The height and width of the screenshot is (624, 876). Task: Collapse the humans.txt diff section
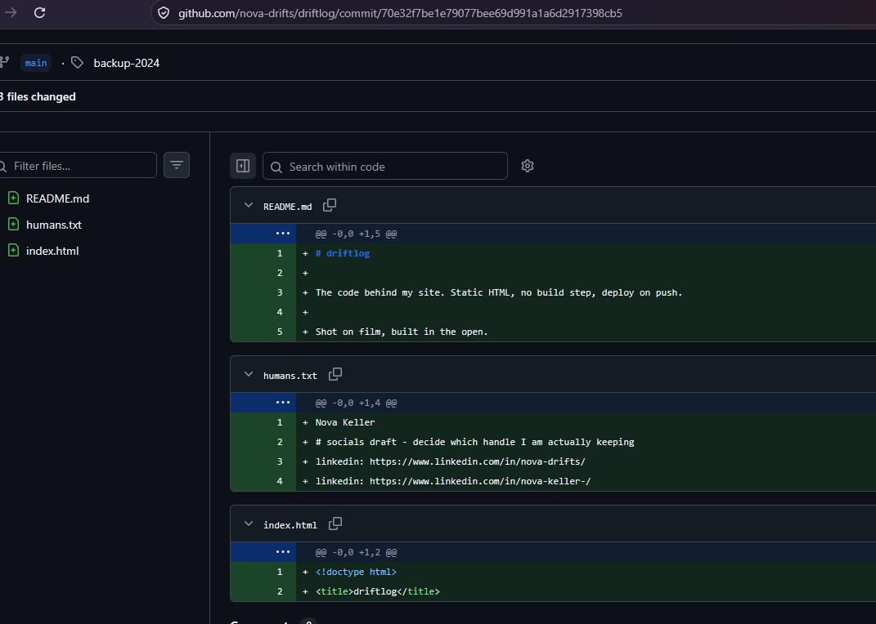(249, 374)
